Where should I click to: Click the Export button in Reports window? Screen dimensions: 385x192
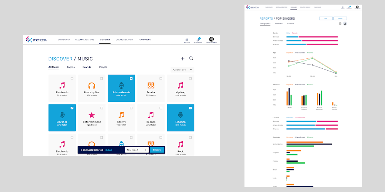(x=340, y=18)
